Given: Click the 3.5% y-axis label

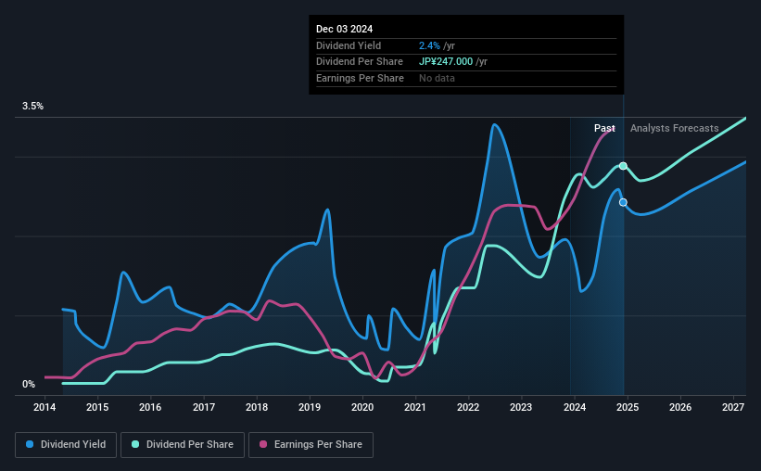Looking at the screenshot, I should point(32,107).
